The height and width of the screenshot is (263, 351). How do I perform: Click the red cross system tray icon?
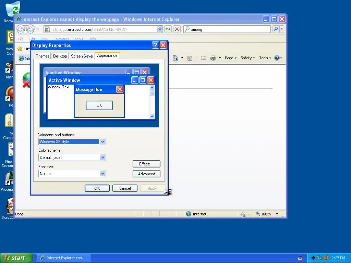click(313, 258)
